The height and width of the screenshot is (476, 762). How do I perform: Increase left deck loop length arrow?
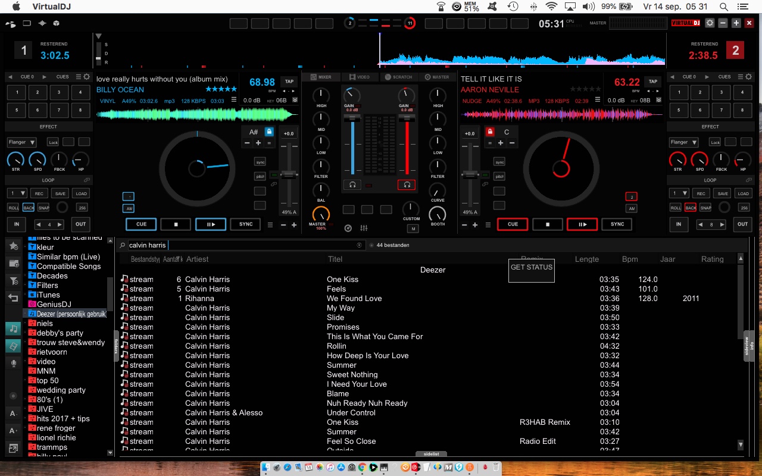[60, 224]
